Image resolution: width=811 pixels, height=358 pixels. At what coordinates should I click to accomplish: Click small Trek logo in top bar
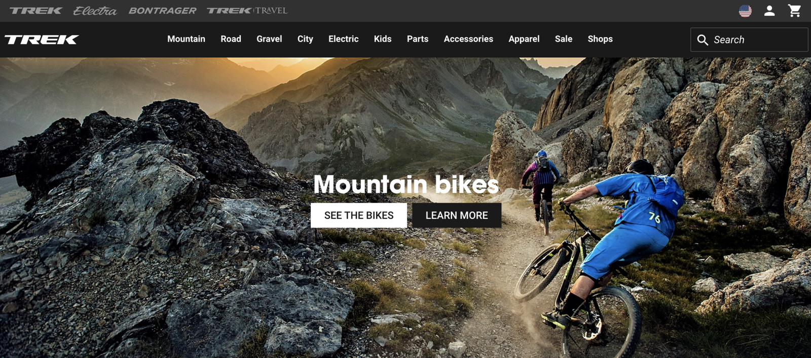tap(35, 11)
